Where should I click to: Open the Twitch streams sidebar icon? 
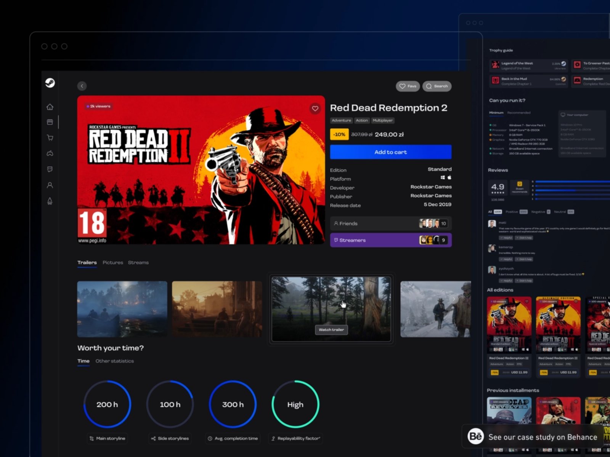[x=50, y=169]
